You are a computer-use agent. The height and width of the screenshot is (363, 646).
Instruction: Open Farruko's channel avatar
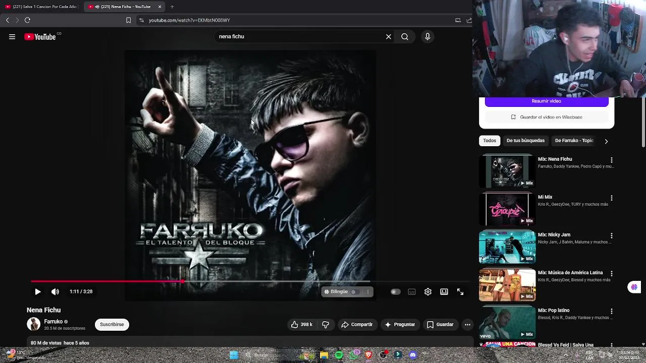[x=33, y=324]
